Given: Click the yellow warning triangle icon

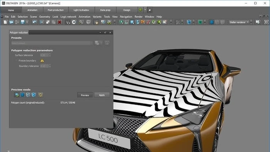Looking at the screenshot, I should 42,61.
